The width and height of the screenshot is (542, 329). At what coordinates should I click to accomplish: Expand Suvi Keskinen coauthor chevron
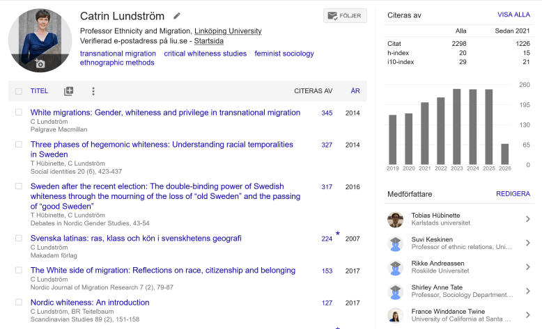(x=527, y=243)
